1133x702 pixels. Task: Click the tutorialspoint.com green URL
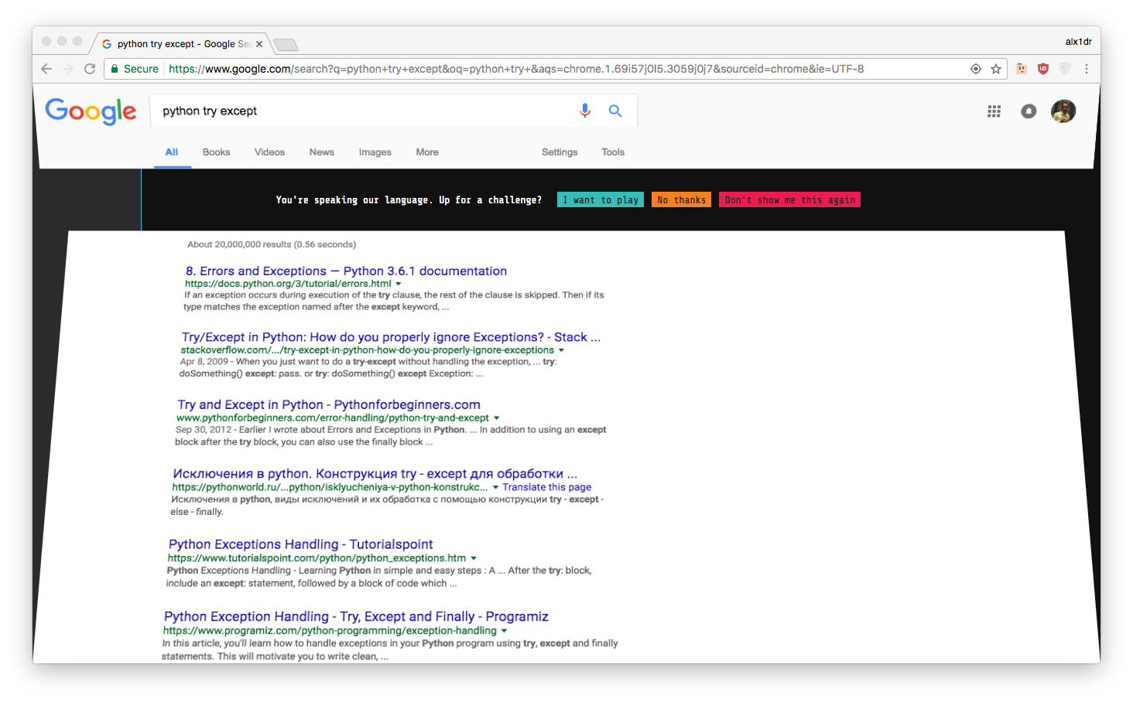click(317, 558)
